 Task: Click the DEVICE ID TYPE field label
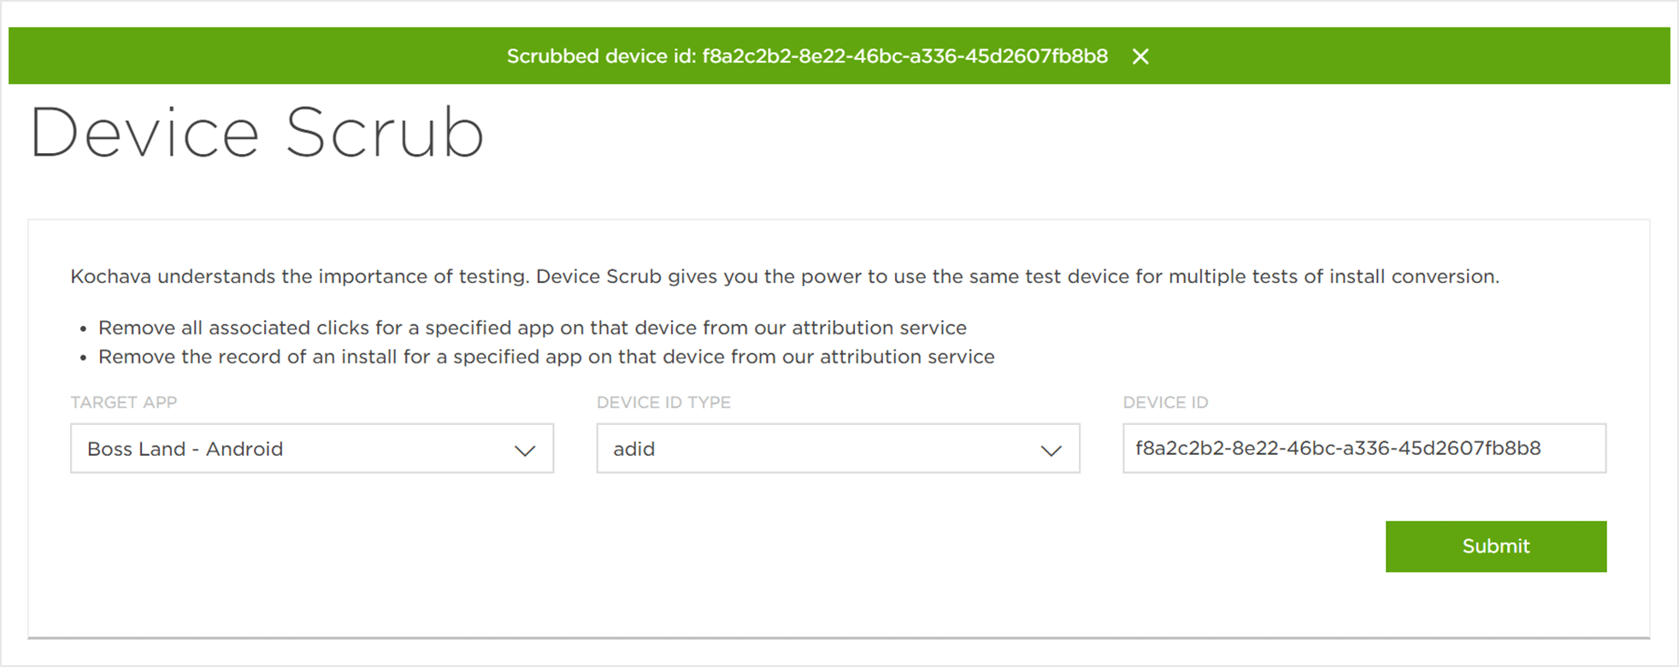pos(663,403)
